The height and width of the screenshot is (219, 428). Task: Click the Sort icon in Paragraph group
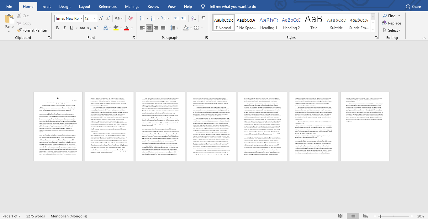193,19
